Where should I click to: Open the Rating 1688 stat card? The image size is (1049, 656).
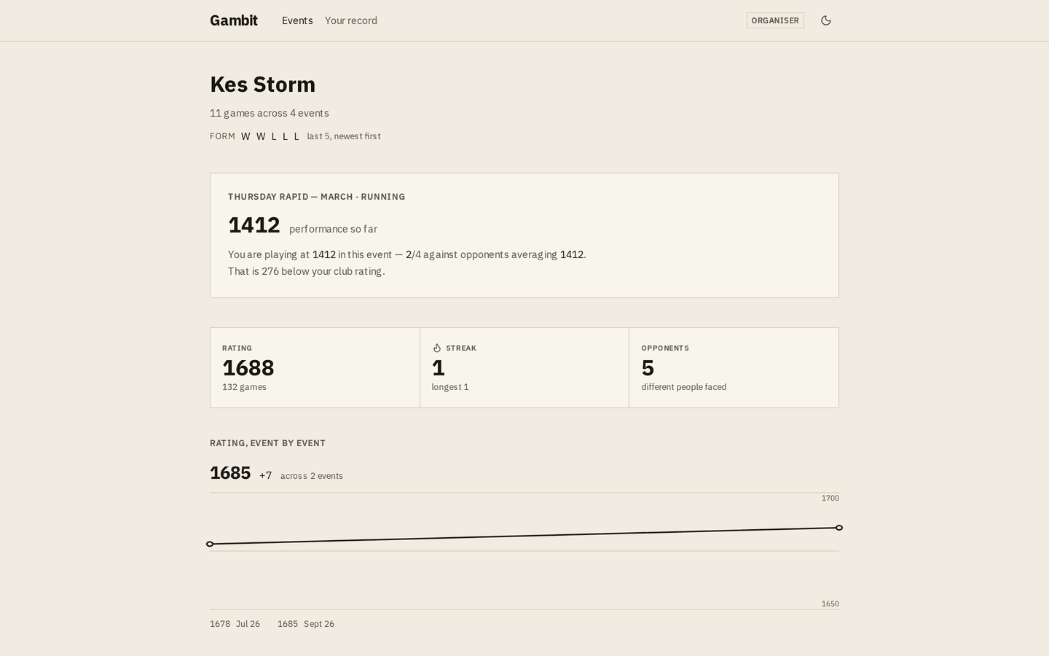(315, 367)
